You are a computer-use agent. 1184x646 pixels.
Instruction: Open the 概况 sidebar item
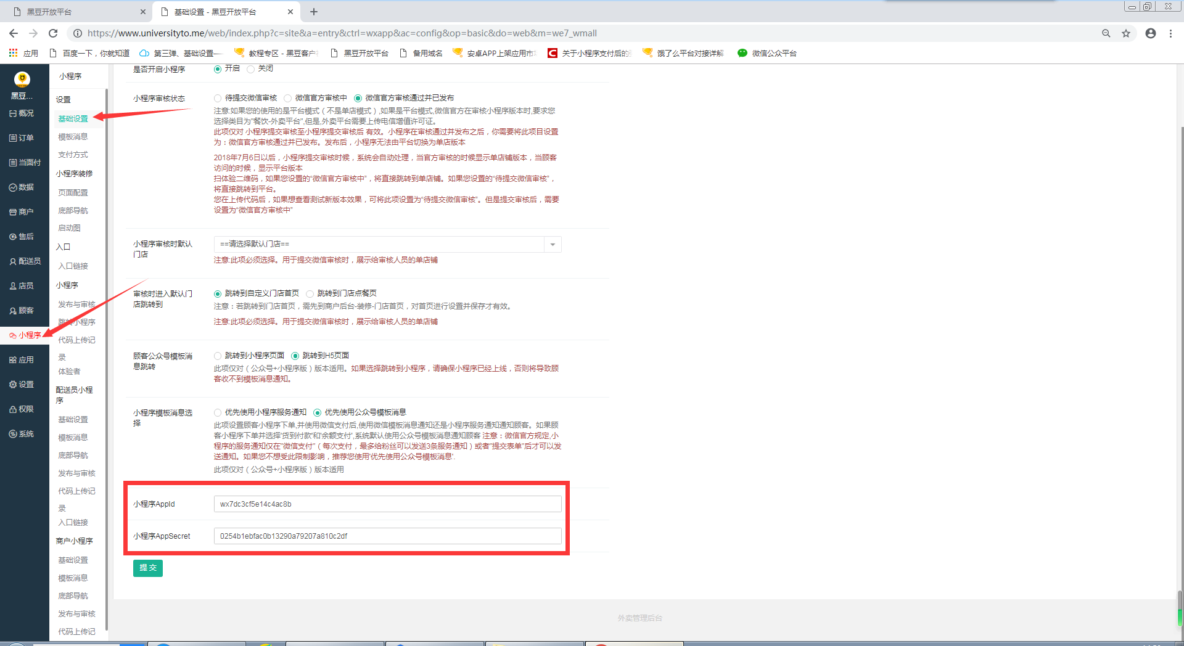click(22, 113)
